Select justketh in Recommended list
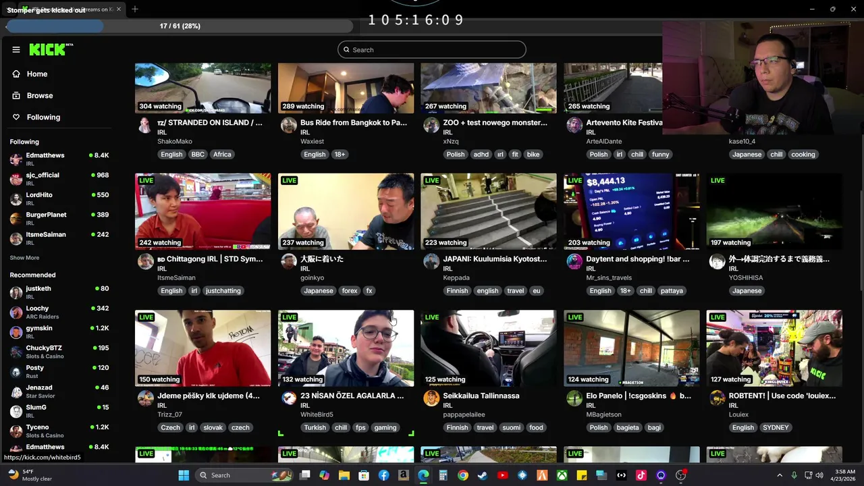 pyautogui.click(x=59, y=292)
